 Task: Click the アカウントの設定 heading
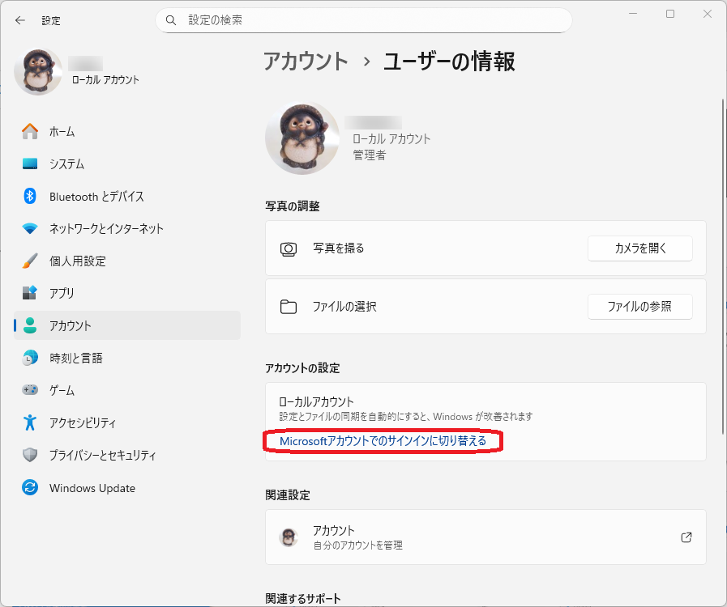[302, 368]
